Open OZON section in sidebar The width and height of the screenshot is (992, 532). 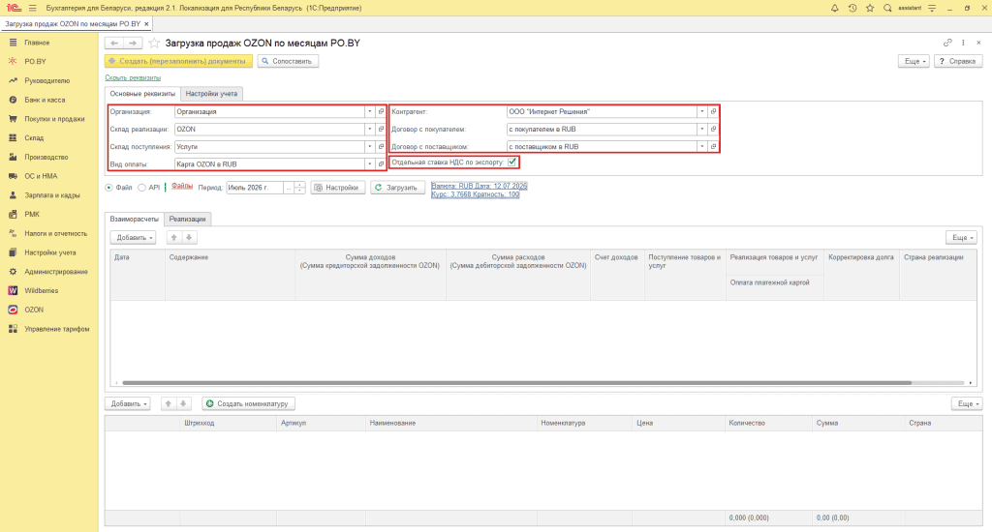click(x=34, y=310)
